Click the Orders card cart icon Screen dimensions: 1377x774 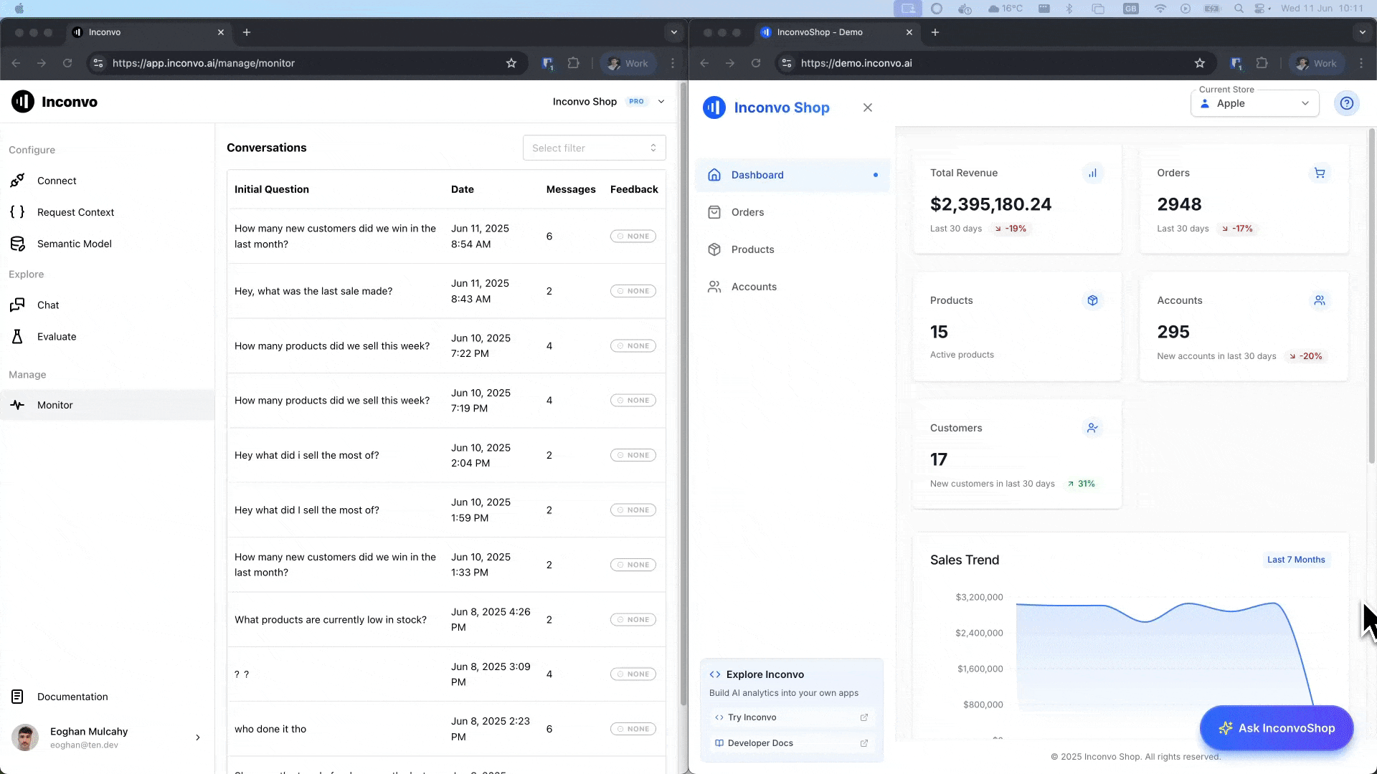tap(1319, 173)
